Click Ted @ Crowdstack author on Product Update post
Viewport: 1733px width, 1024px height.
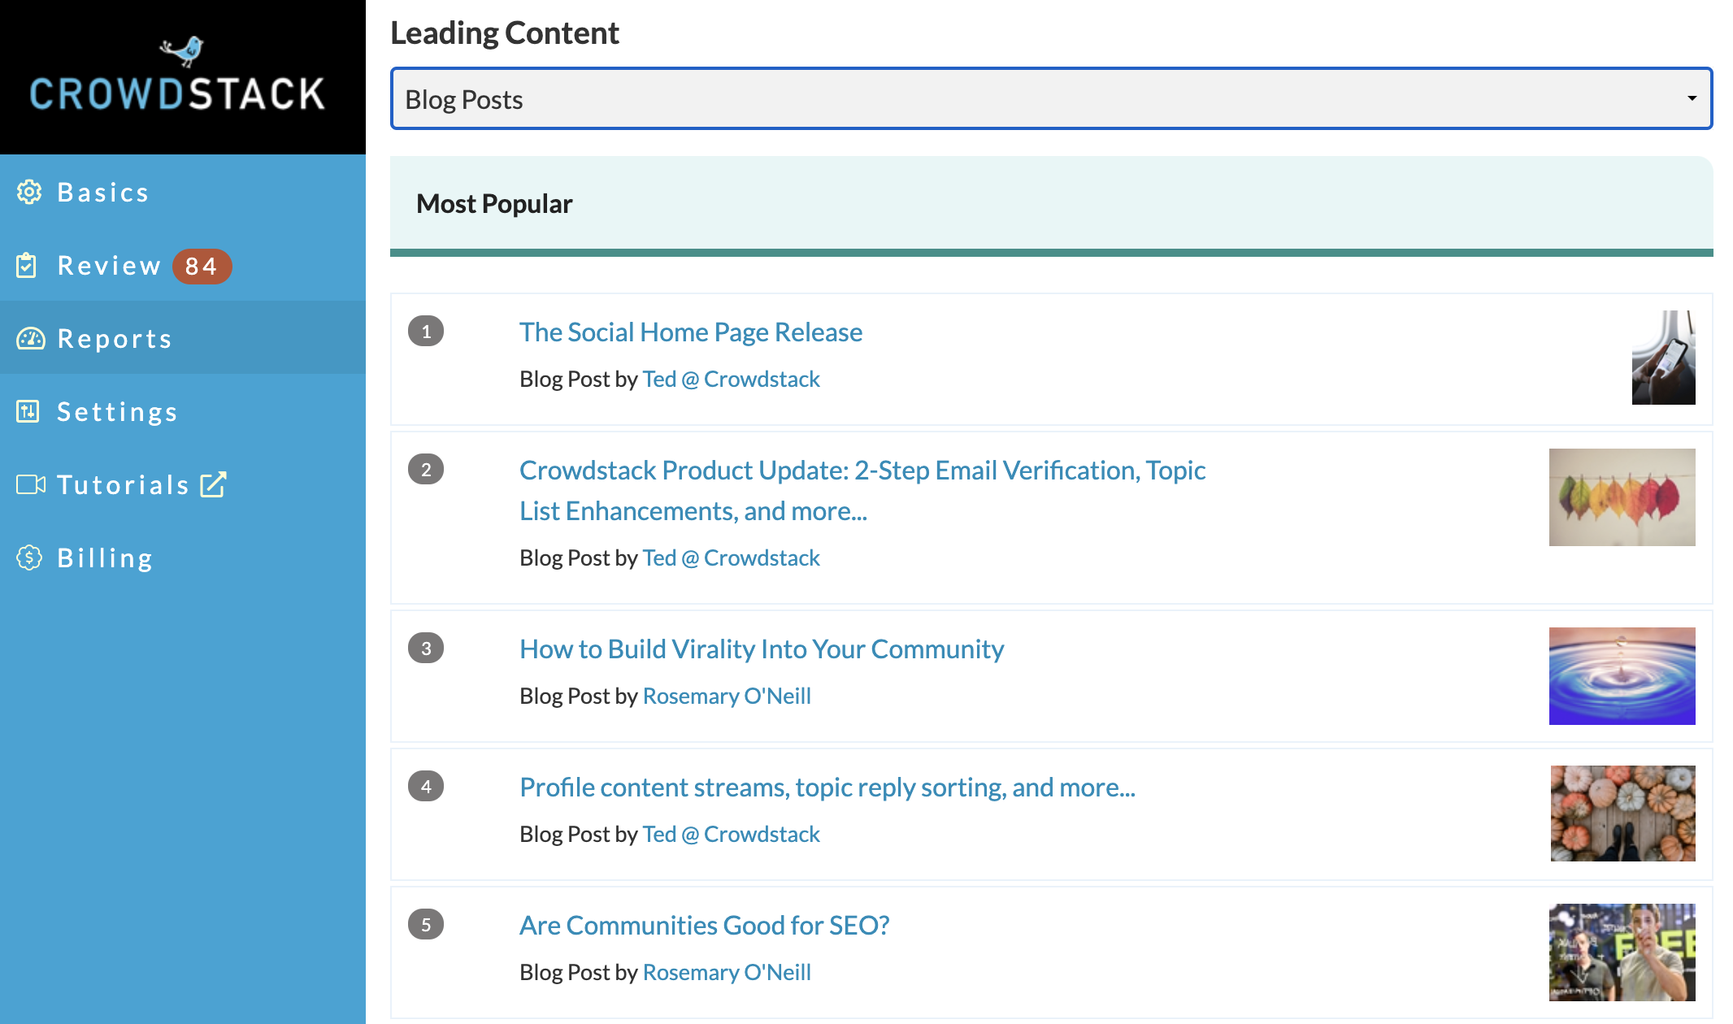[731, 558]
